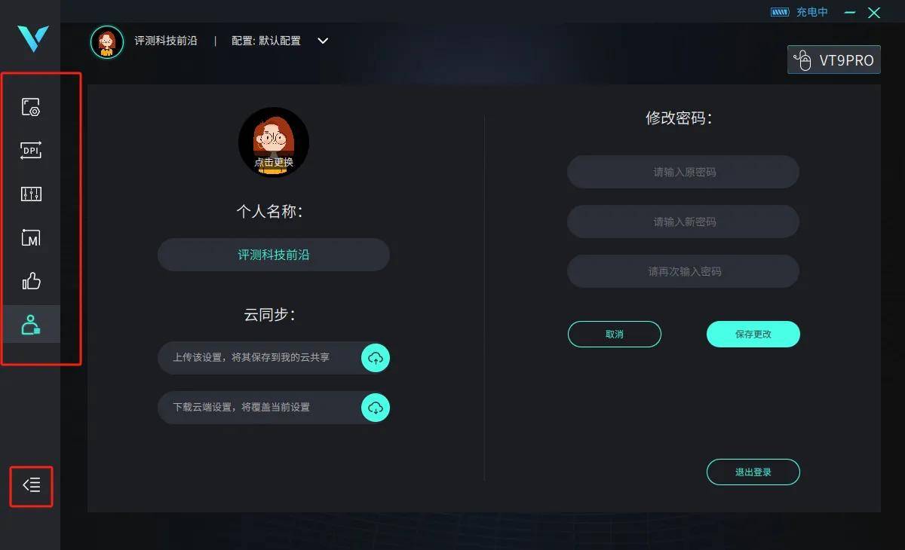The height and width of the screenshot is (550, 905).
Task: Open the thumbs-up recommendations sidebar icon
Action: coord(31,282)
